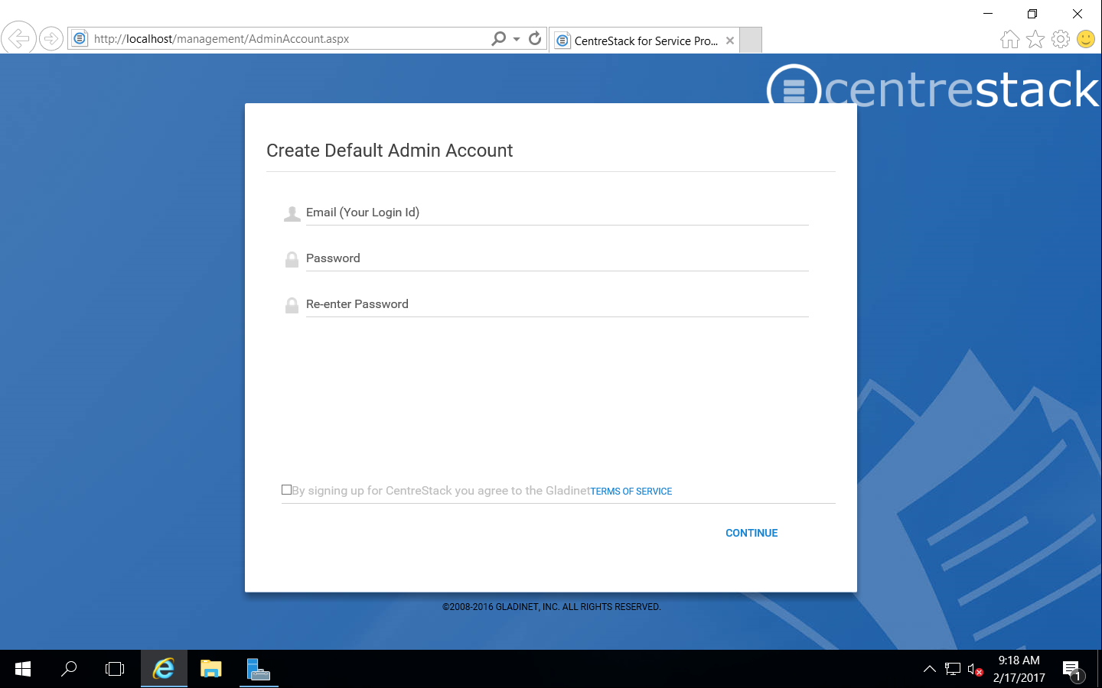
Task: Click the Gladinet copyright footer text
Action: (551, 607)
